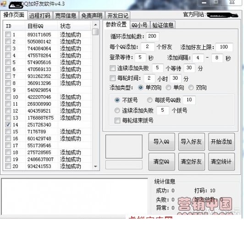Click the 循环添加轮数 field showing 200

[152, 36]
